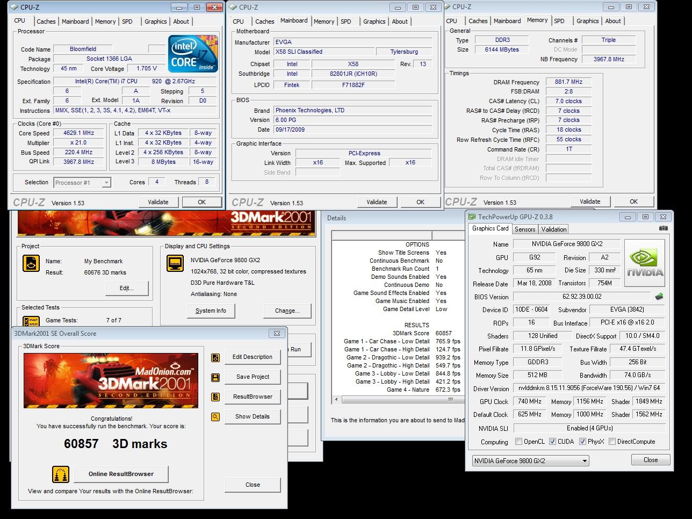Click the left arrow of Details scrollbar

[x=337, y=400]
